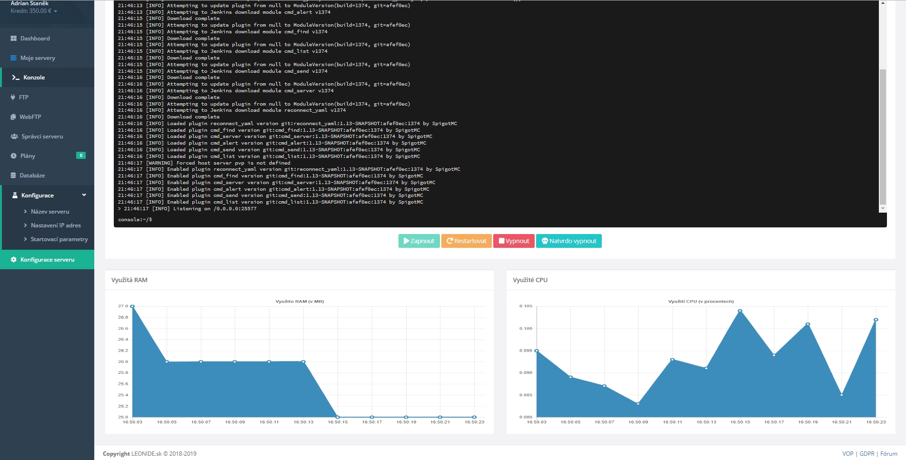
Task: Select Startovací parametry in sidebar
Action: click(x=59, y=239)
